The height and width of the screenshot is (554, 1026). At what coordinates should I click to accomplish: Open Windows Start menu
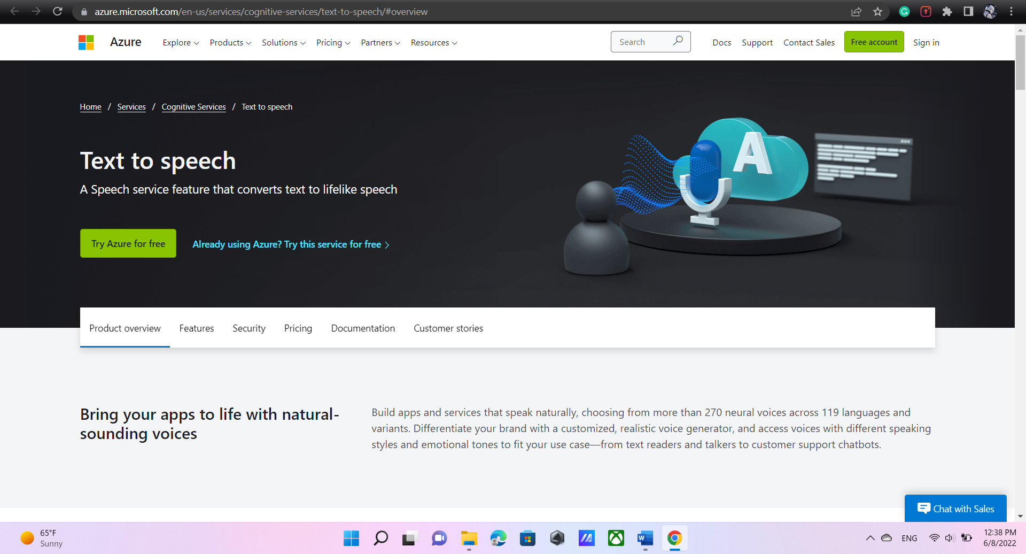point(351,538)
